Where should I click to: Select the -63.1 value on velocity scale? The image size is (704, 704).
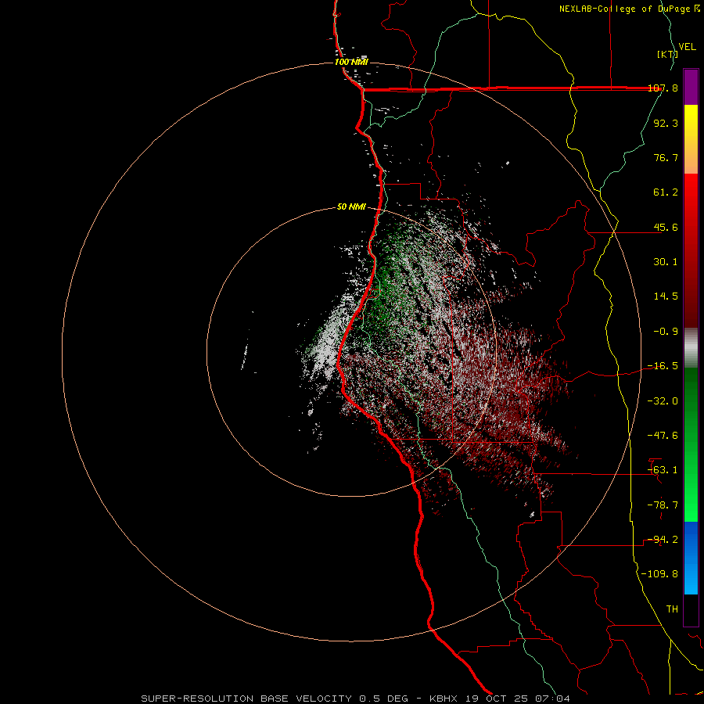pos(663,470)
